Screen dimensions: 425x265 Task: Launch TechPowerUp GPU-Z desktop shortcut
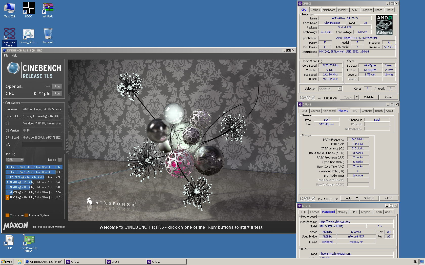pyautogui.click(x=29, y=244)
